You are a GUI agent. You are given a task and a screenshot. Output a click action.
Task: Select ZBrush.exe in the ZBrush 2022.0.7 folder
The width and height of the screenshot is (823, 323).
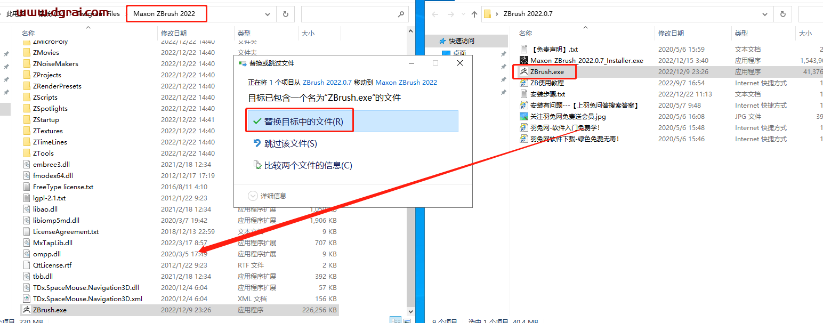546,72
